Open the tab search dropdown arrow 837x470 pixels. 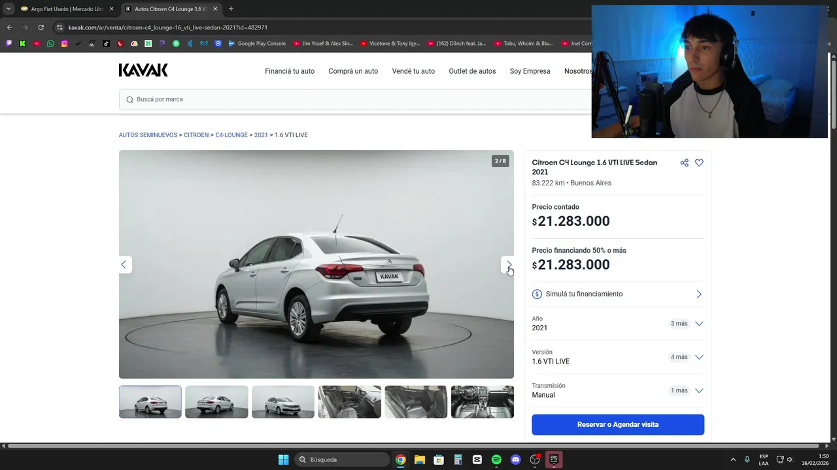pos(9,9)
